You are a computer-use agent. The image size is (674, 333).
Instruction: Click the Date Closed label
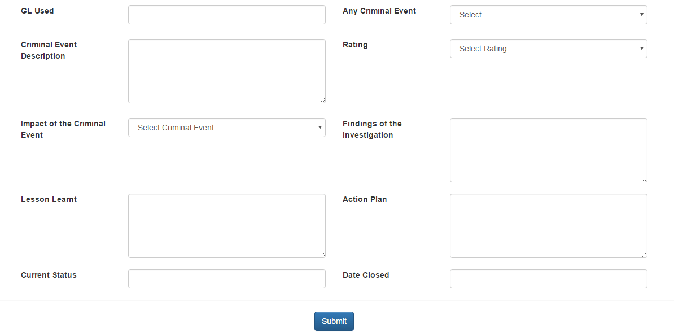tap(366, 275)
